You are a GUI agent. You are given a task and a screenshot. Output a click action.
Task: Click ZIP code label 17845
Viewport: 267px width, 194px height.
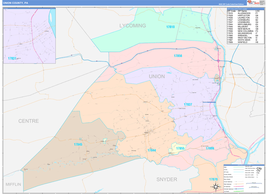[78, 145]
